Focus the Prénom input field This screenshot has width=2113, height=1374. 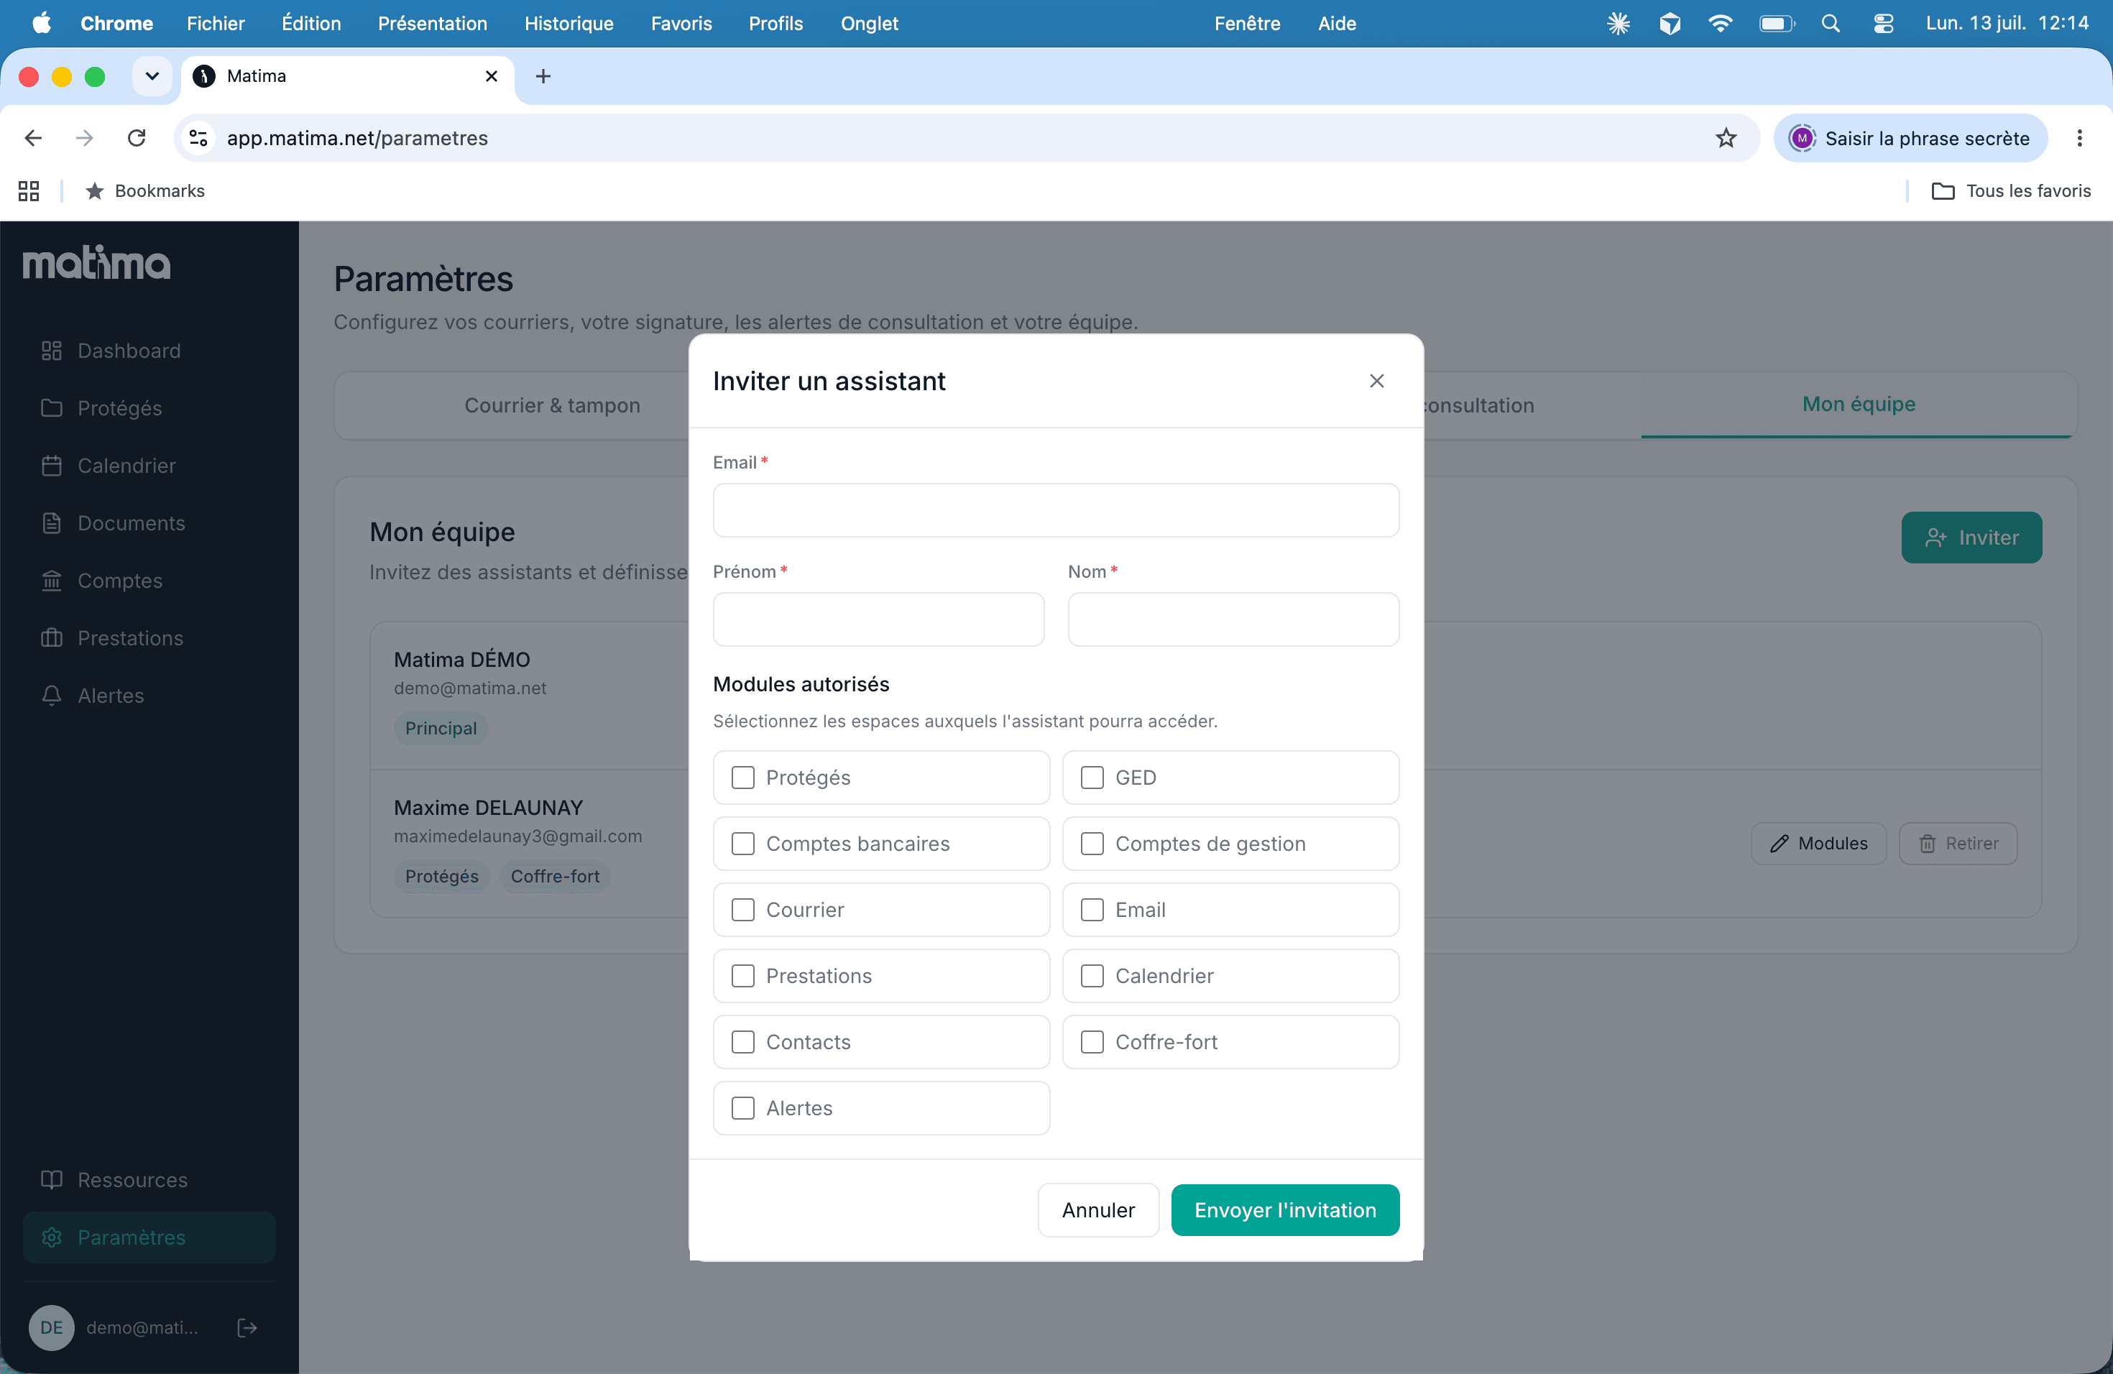[878, 619]
